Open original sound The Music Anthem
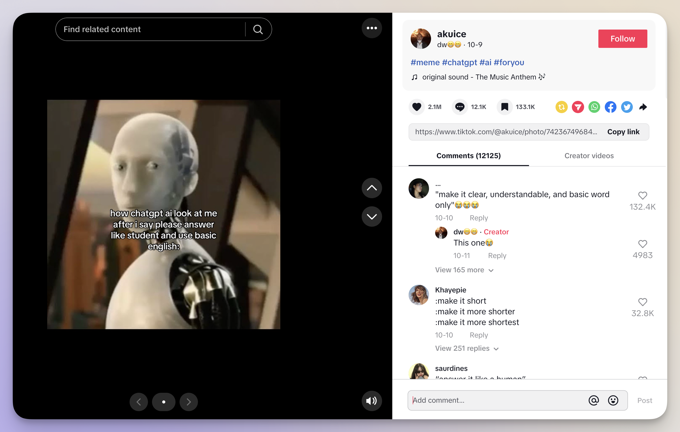The width and height of the screenshot is (680, 432). coord(483,77)
